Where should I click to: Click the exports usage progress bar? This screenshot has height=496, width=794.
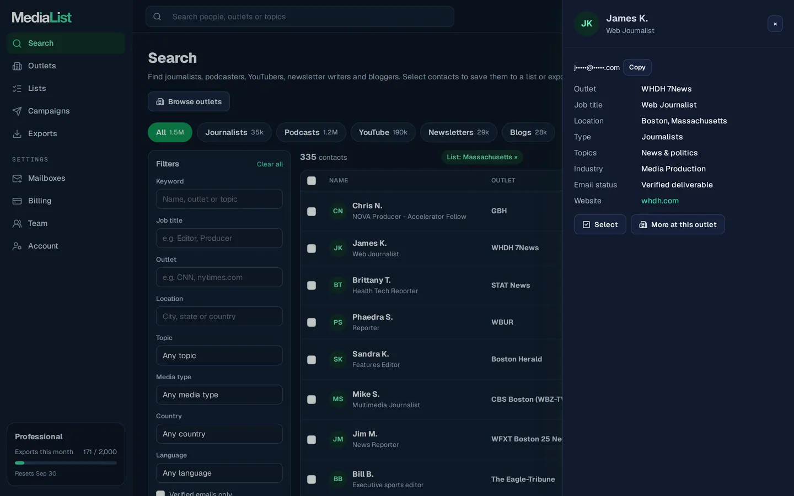point(66,463)
